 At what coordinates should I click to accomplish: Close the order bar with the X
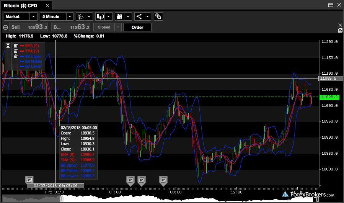pos(340,25)
